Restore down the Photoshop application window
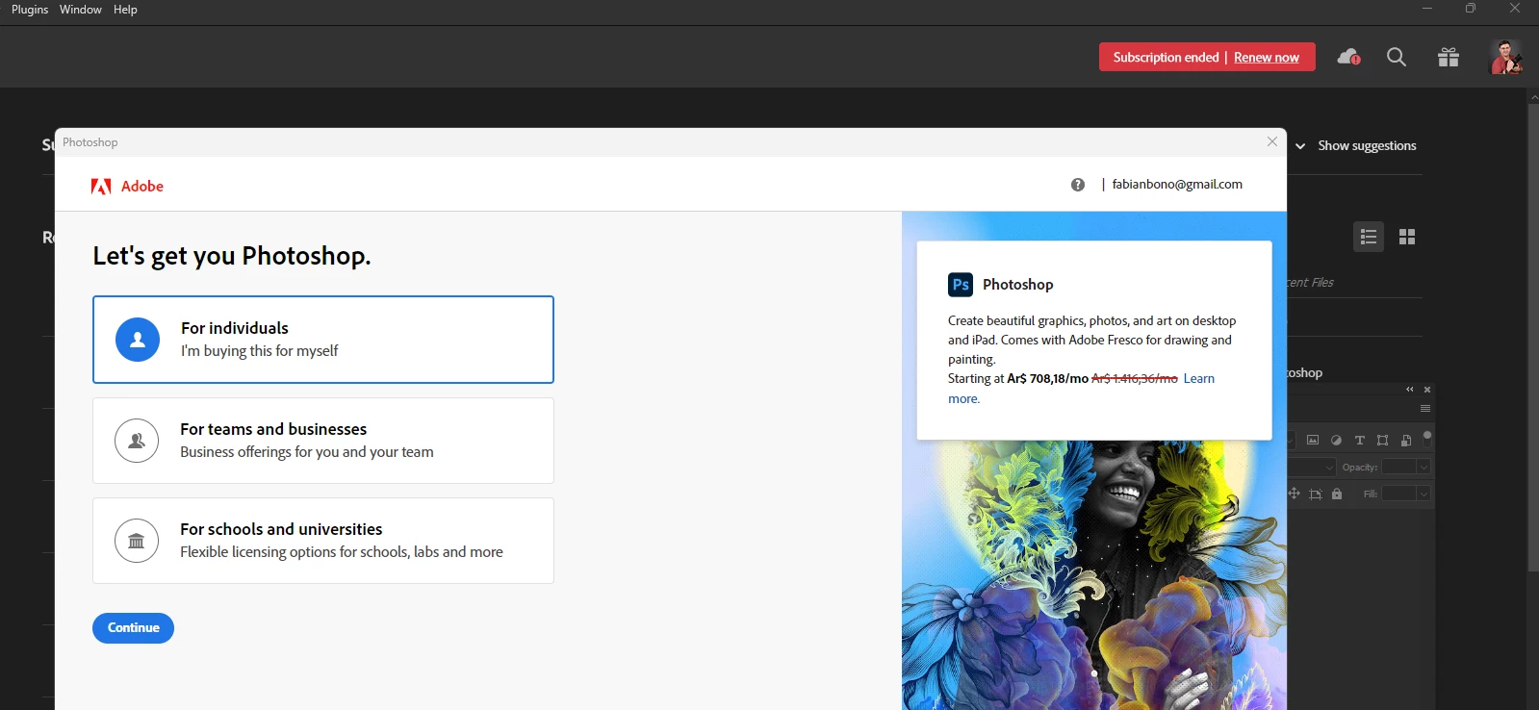The image size is (1539, 710). (x=1471, y=9)
